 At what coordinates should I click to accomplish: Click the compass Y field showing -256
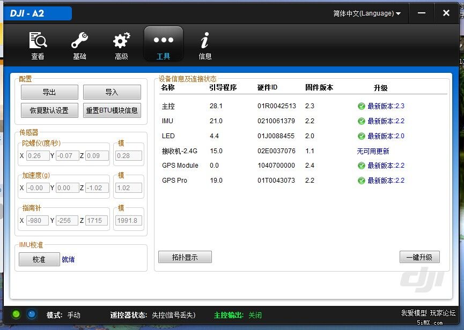tap(67, 220)
